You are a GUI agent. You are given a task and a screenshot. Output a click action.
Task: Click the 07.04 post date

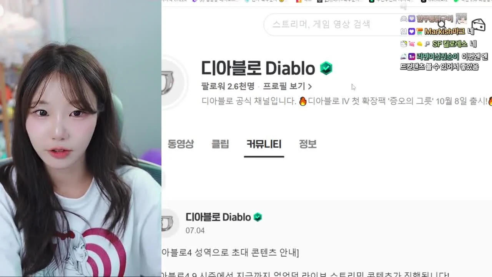pos(195,230)
